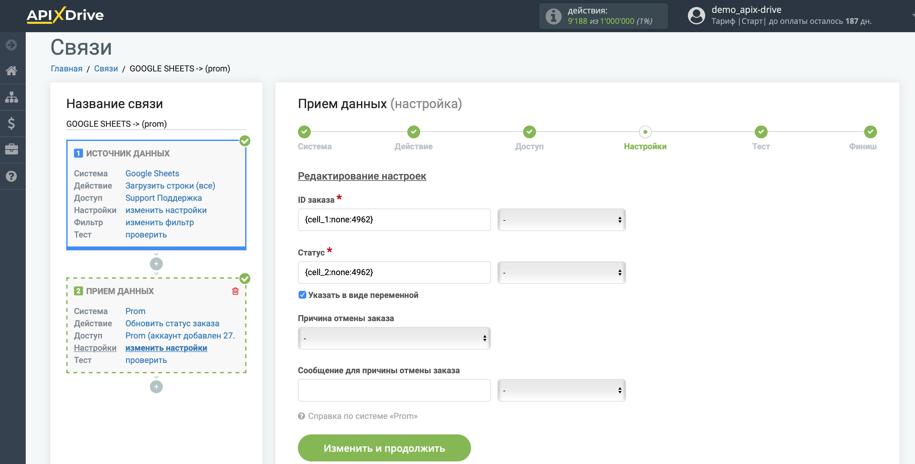Click the cancellation message input field
The width and height of the screenshot is (915, 464).
[394, 390]
